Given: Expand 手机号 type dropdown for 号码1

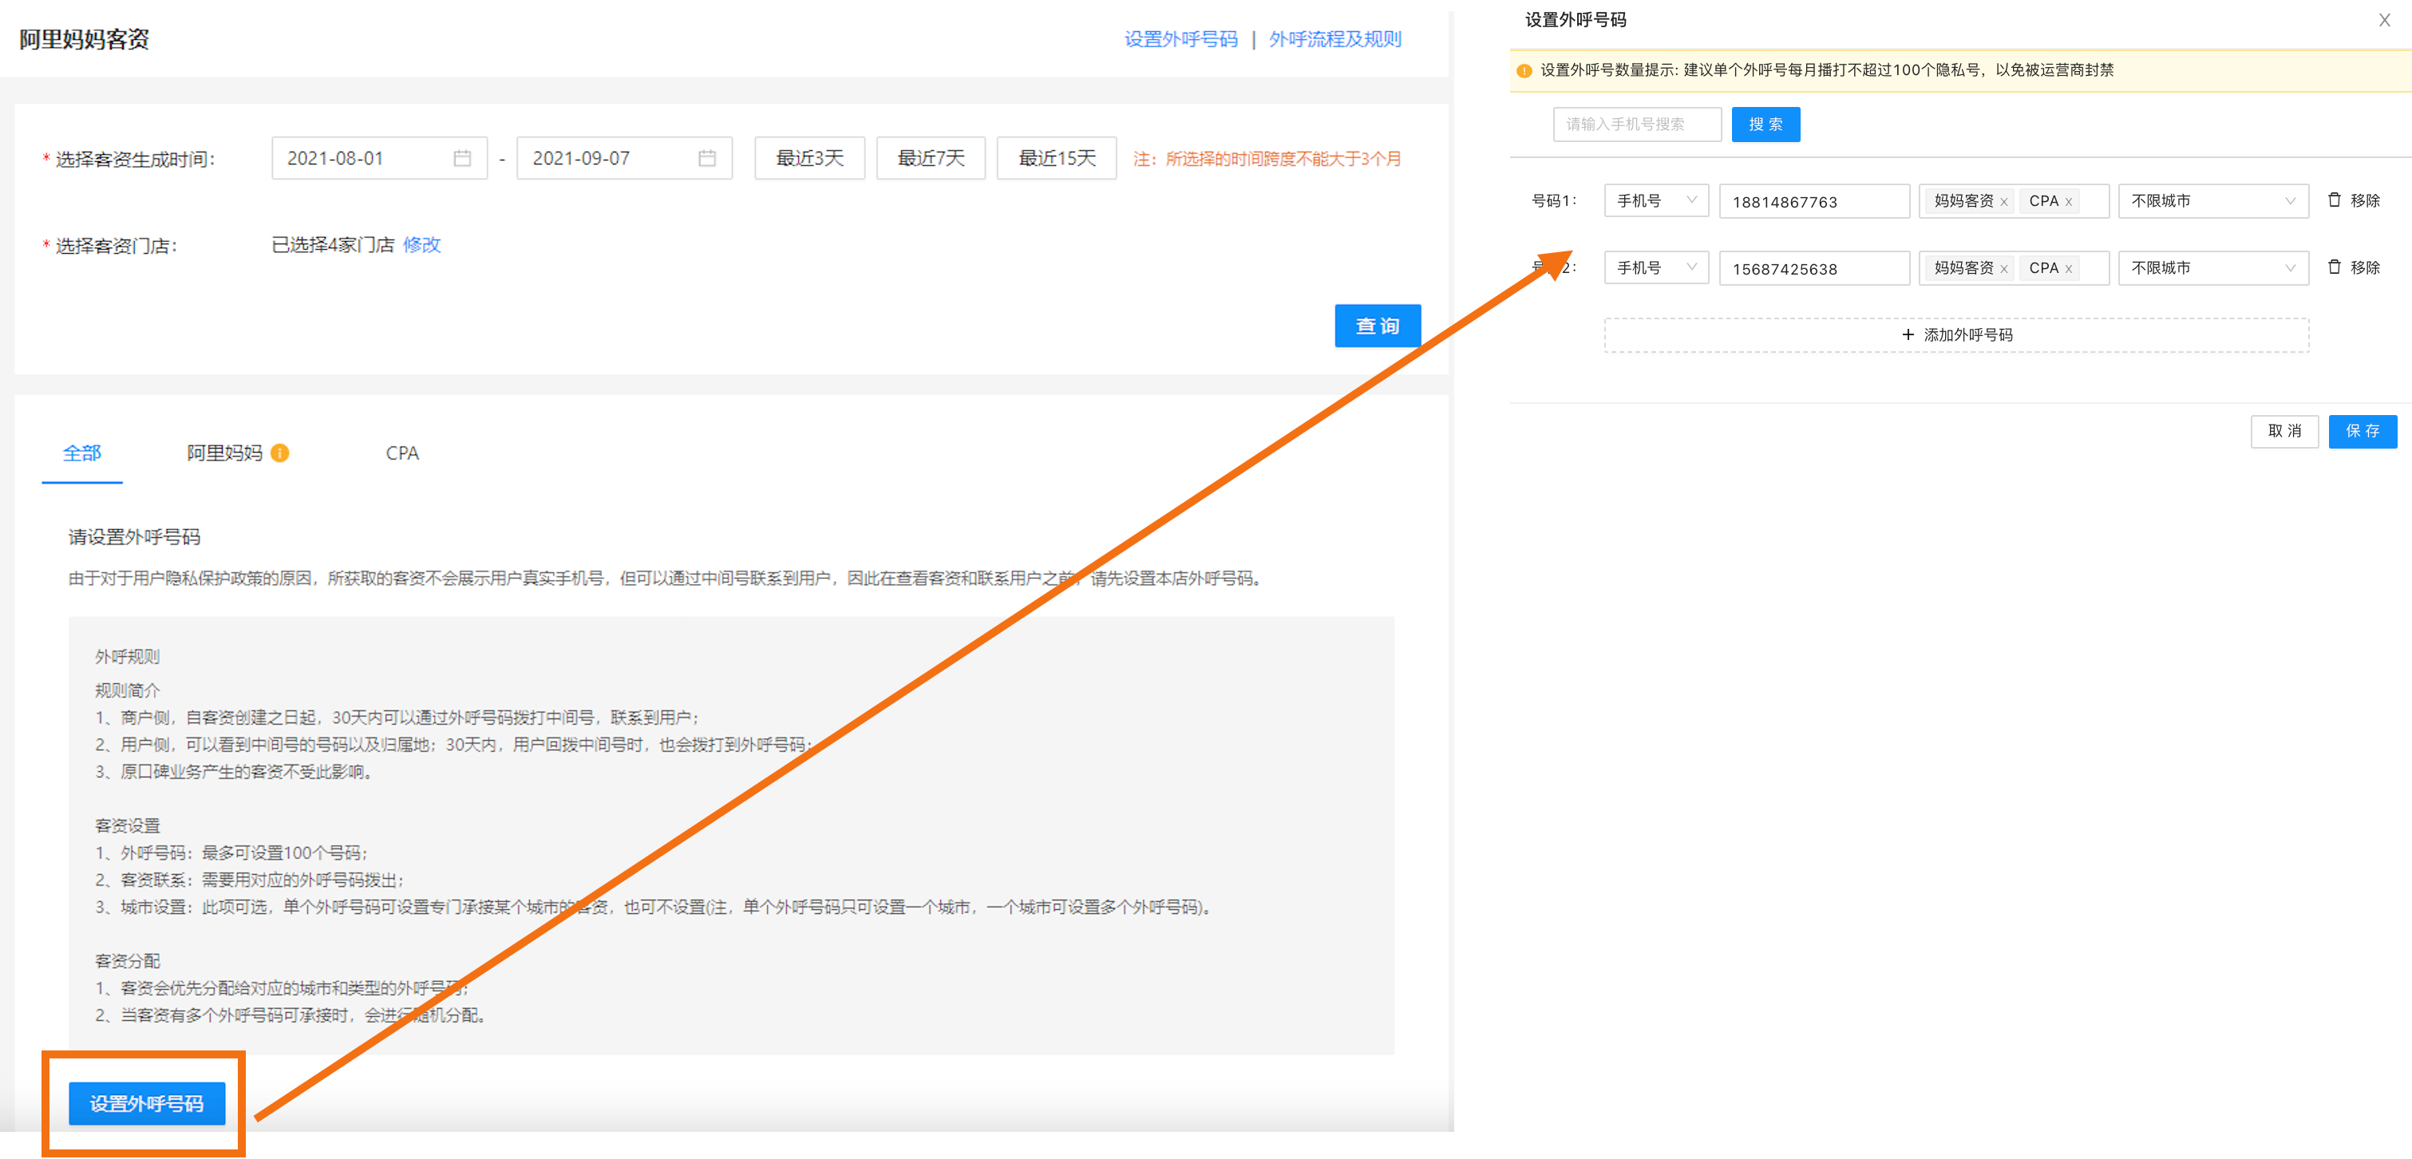Looking at the screenshot, I should pyautogui.click(x=1655, y=200).
